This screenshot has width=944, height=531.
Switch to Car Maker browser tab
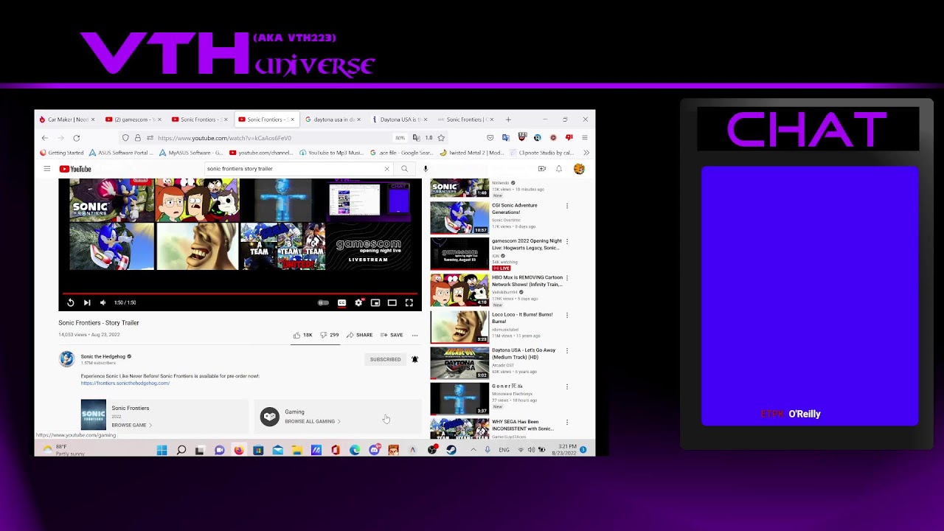(x=67, y=119)
